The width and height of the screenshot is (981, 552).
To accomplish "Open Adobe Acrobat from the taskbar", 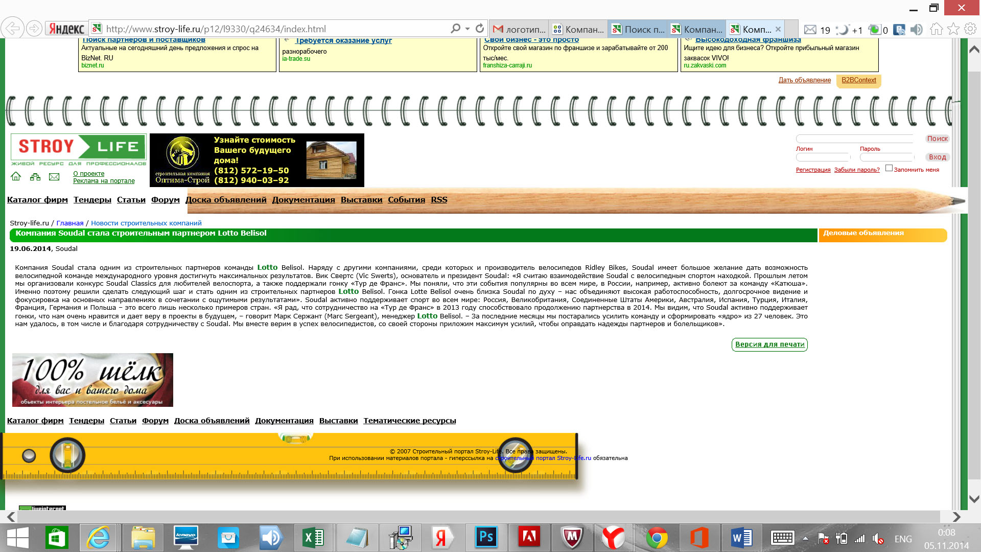I will click(x=529, y=538).
